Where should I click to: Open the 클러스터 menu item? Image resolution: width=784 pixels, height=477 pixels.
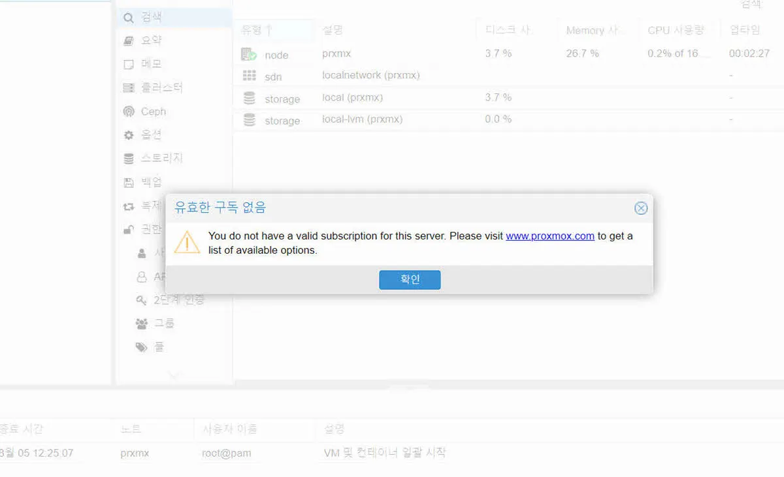174,87
